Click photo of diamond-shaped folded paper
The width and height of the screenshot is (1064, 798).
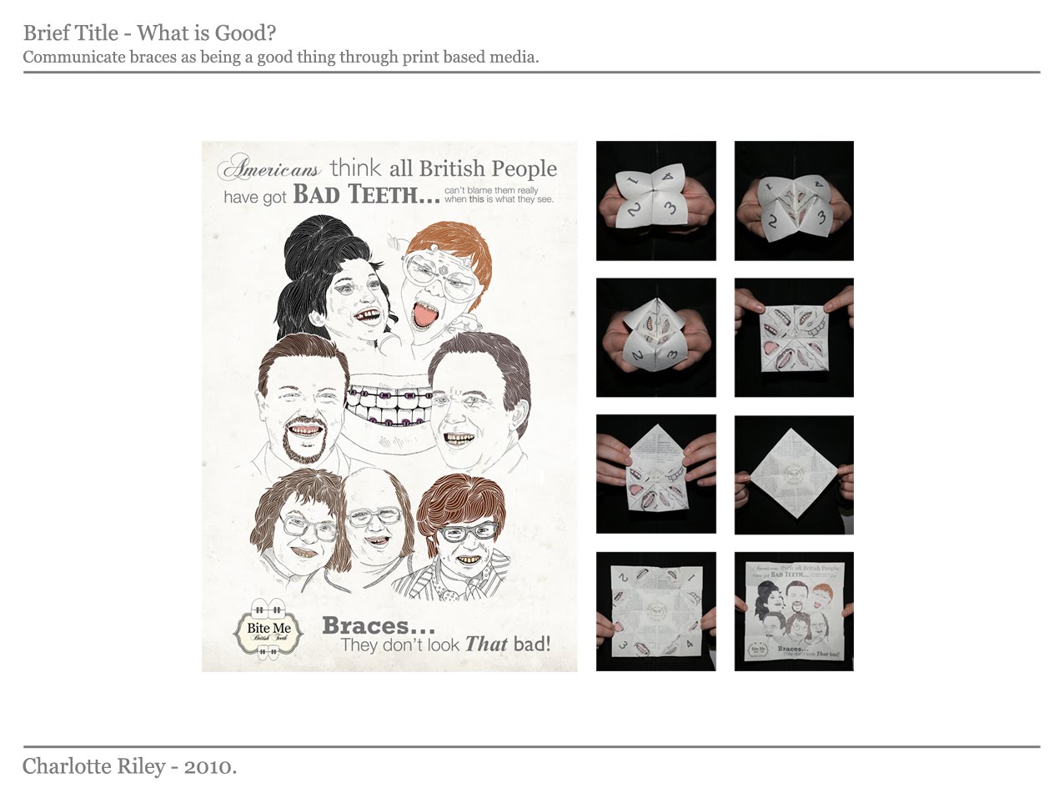coord(794,474)
